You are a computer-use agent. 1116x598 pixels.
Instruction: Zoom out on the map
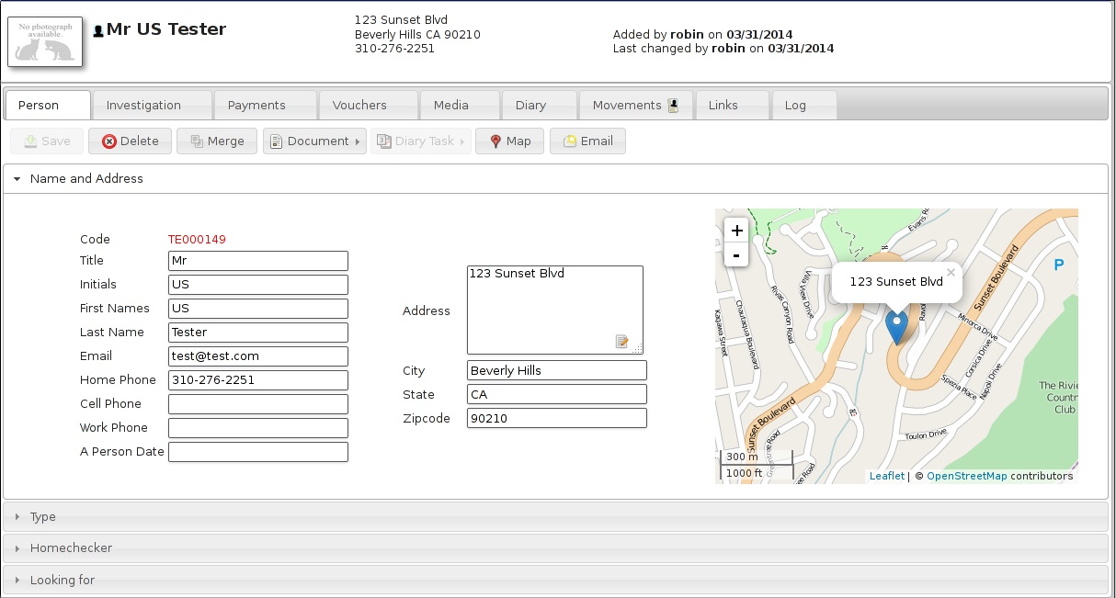736,254
